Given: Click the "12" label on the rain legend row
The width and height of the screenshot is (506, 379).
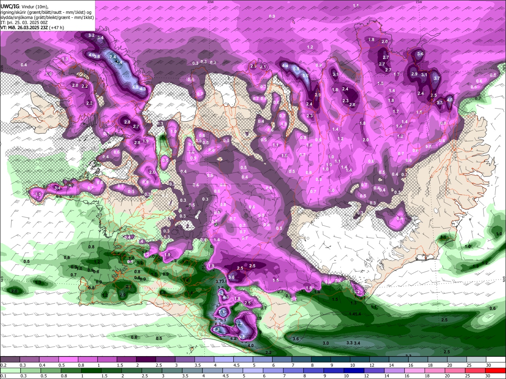Looking at the screenshot, I should [366, 376].
